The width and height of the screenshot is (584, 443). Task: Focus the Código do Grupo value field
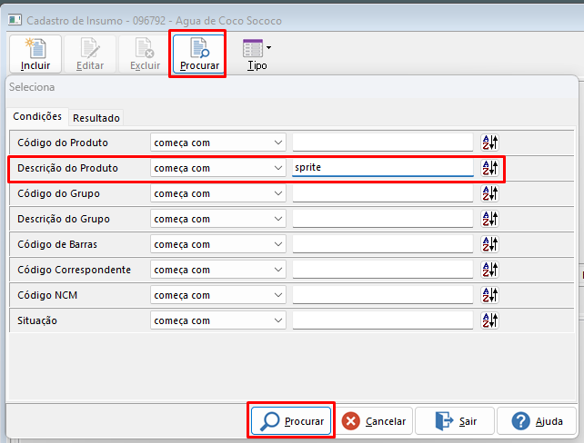383,193
